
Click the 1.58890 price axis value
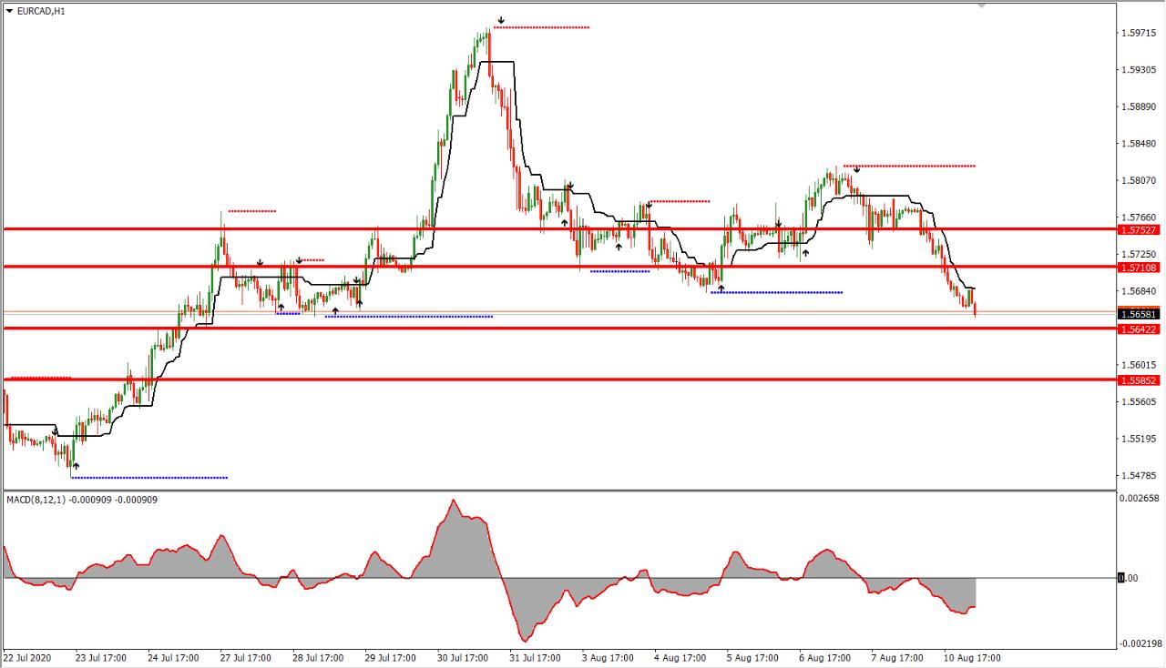[x=1140, y=106]
